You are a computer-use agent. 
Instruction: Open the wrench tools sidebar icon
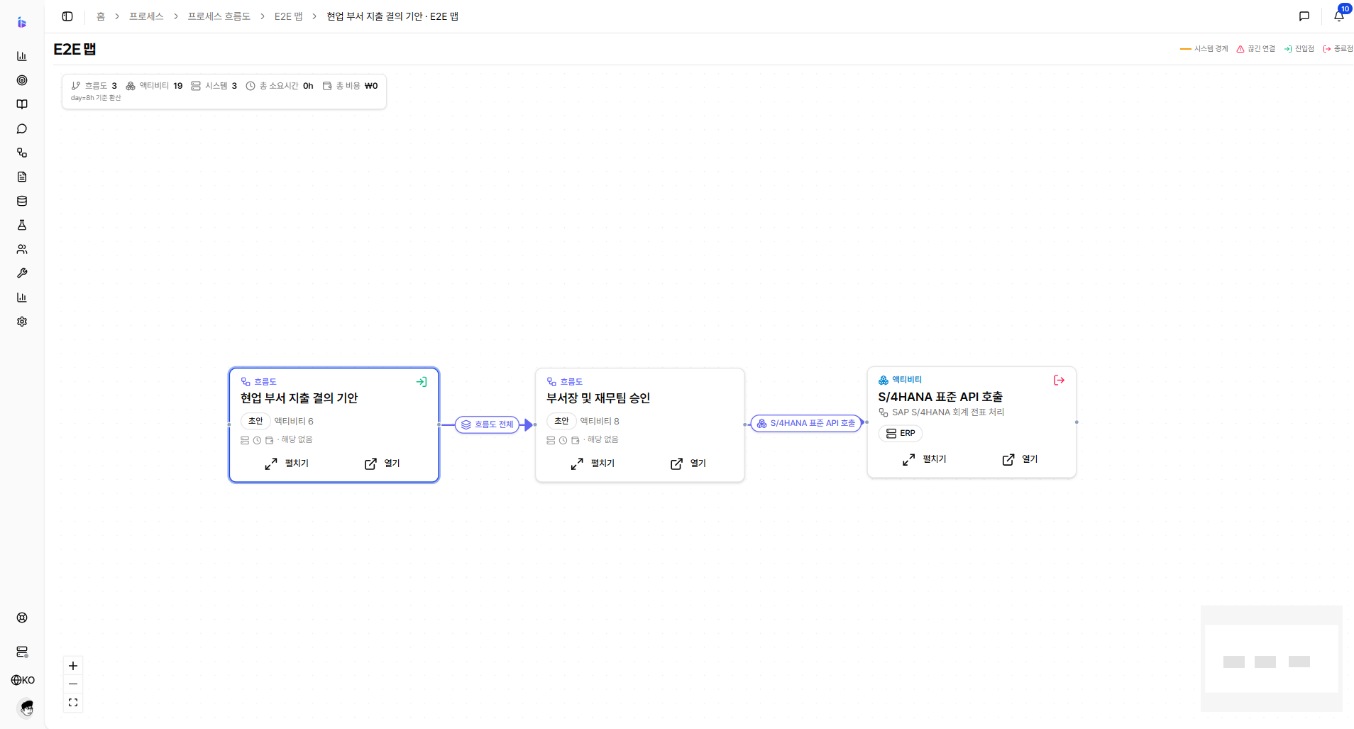(22, 273)
